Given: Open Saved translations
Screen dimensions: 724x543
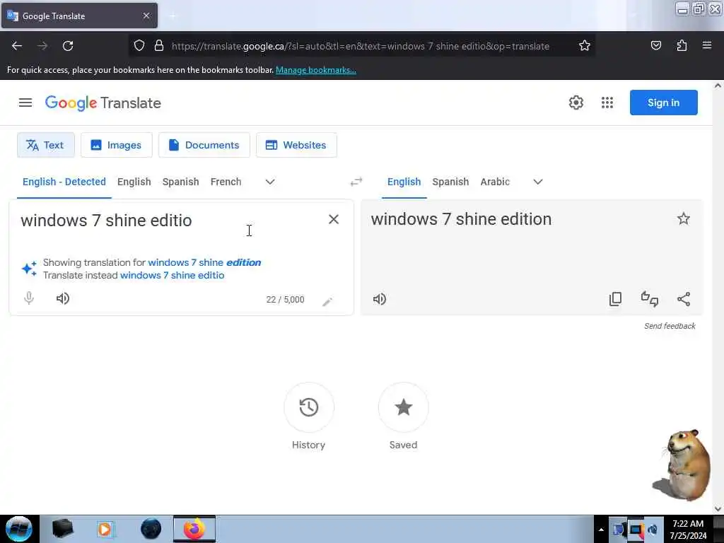Looking at the screenshot, I should coord(403,407).
